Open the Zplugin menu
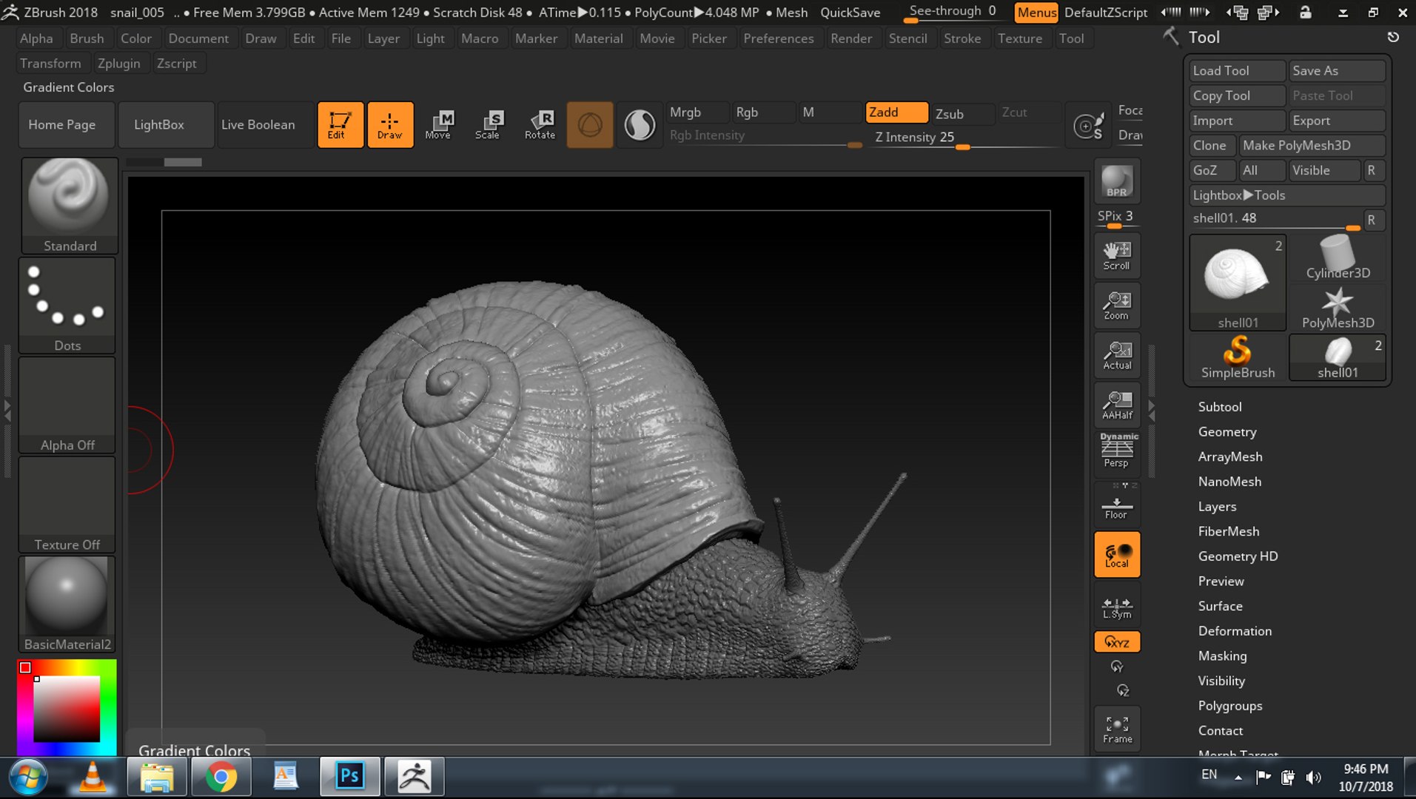This screenshot has width=1416, height=799. (118, 64)
